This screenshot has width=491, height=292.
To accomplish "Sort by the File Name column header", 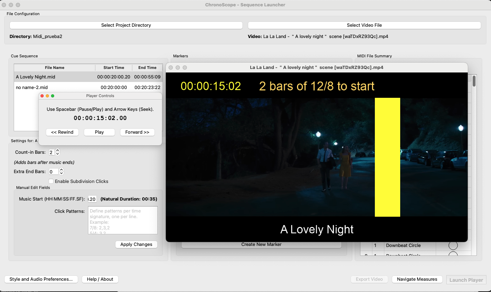I will (55, 68).
